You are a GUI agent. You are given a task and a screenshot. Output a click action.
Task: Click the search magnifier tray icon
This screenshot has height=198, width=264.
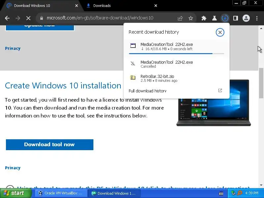tap(240, 193)
